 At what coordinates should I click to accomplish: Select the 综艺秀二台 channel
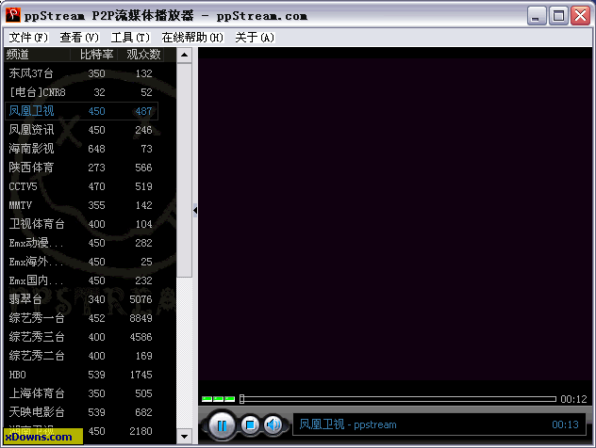point(81,356)
